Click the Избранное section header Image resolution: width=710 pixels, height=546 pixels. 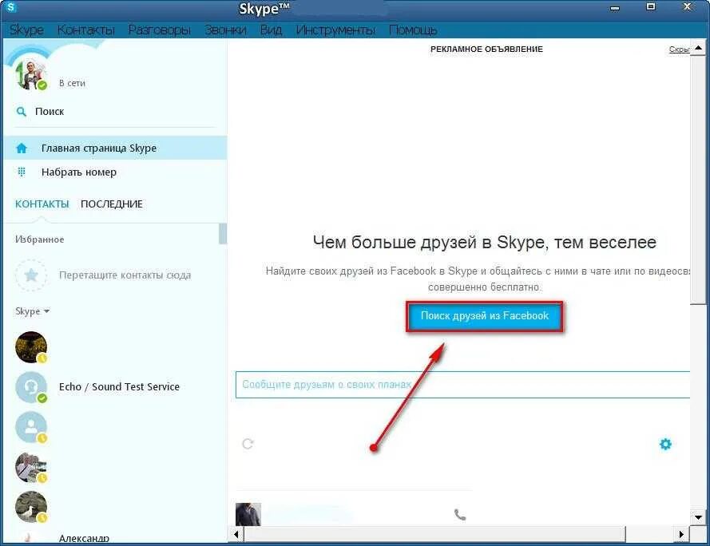[39, 239]
